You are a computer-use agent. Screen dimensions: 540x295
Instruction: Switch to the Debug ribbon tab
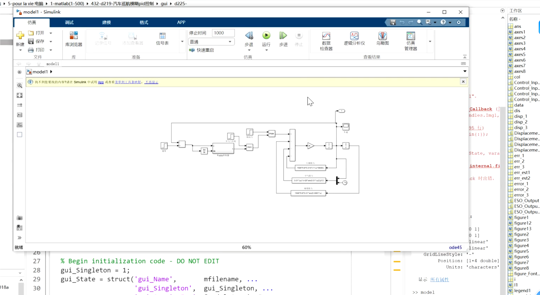[x=69, y=22]
